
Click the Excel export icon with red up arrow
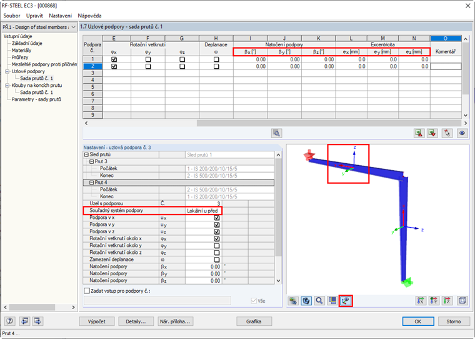click(x=419, y=133)
